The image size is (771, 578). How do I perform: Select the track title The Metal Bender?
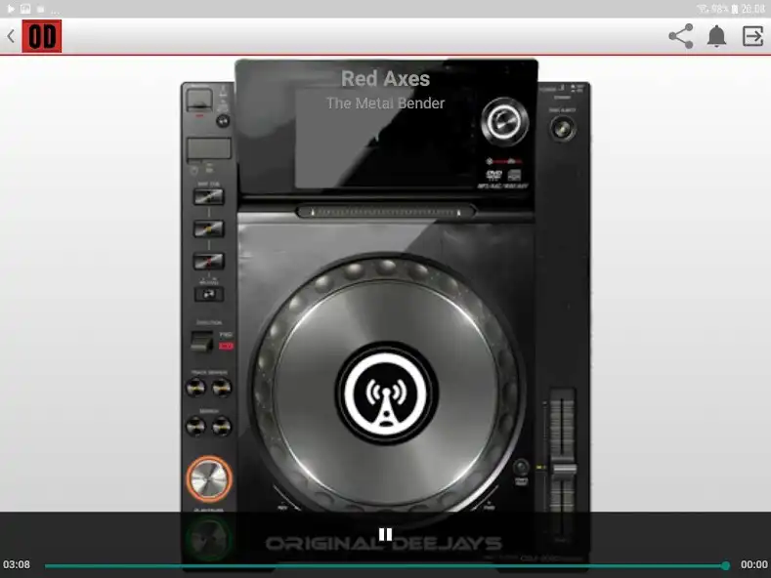(x=385, y=103)
